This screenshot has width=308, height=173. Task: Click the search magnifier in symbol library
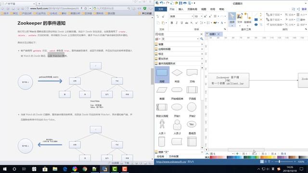(202, 39)
